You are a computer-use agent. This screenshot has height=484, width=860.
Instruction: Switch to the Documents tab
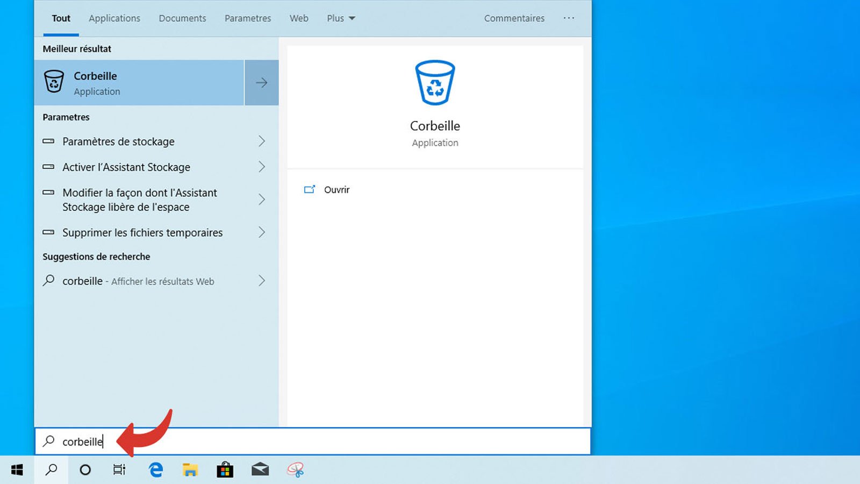tap(182, 18)
